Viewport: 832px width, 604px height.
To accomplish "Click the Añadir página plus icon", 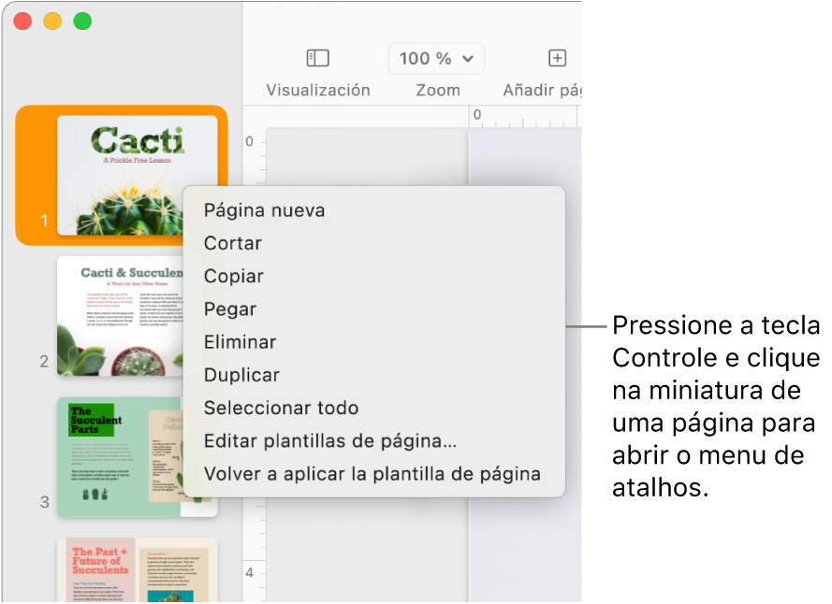I will click(x=557, y=58).
